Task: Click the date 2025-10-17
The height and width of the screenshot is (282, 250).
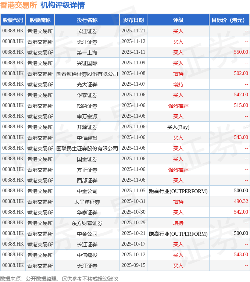Action: [133, 244]
